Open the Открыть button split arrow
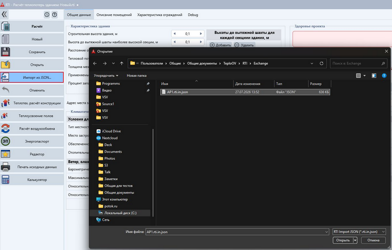This screenshot has width=392, height=250. pyautogui.click(x=355, y=240)
